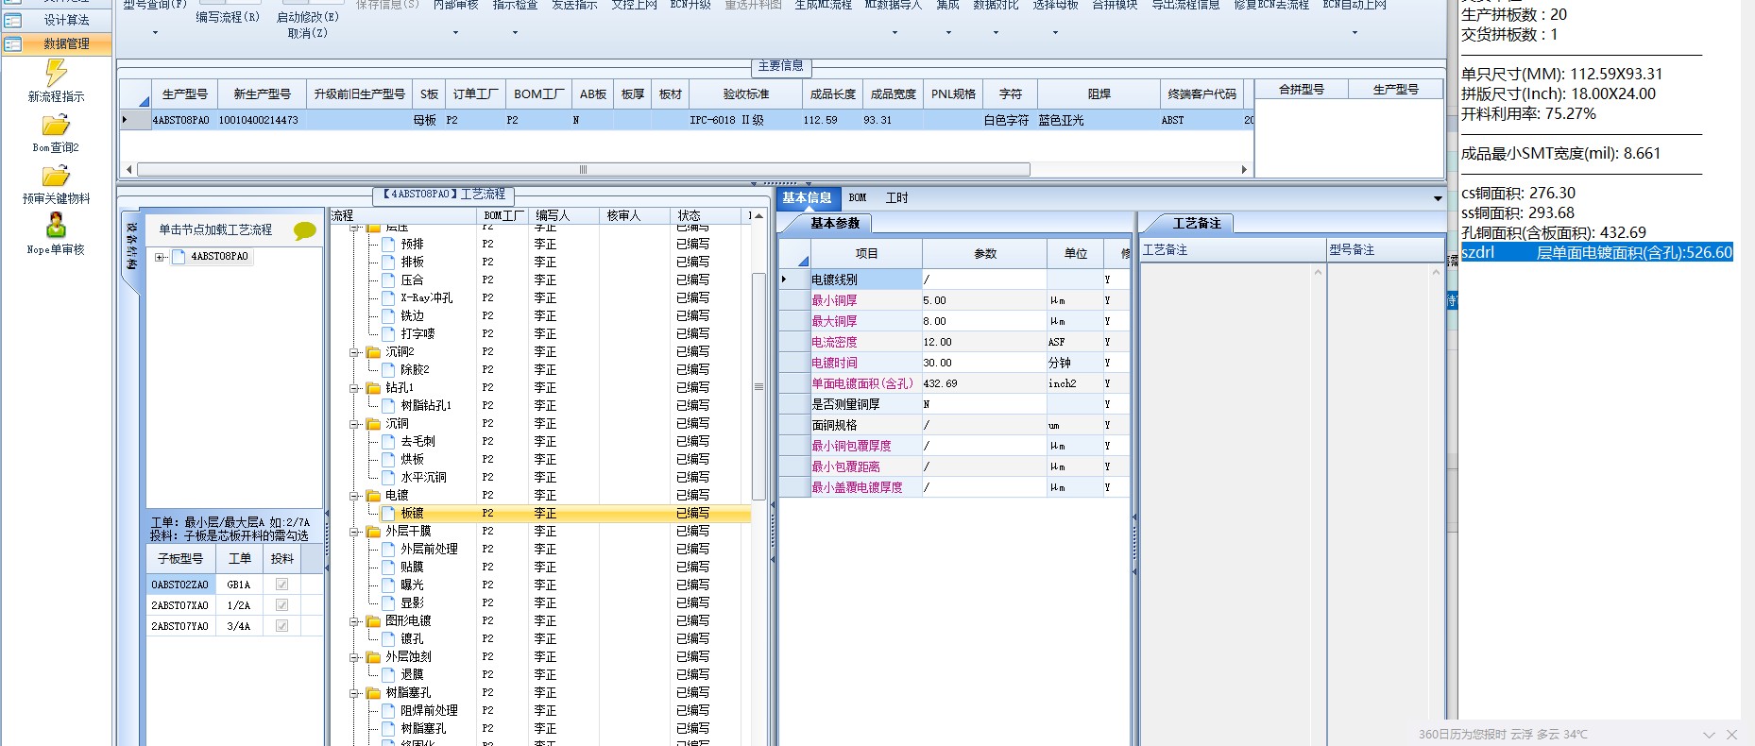
Task: Click the 电流密度 value 12.00 cell
Action: [984, 342]
